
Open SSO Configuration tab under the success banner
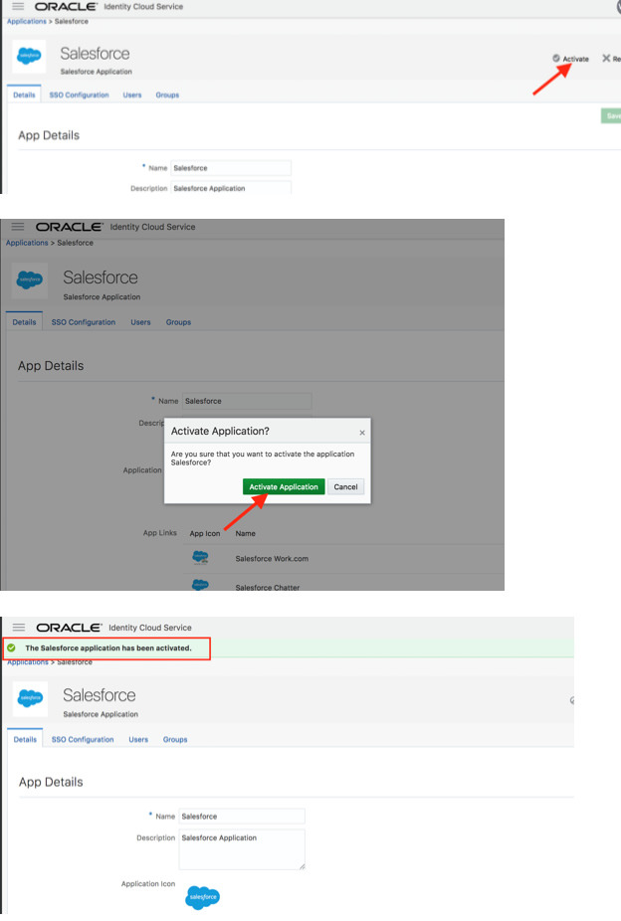(x=83, y=740)
